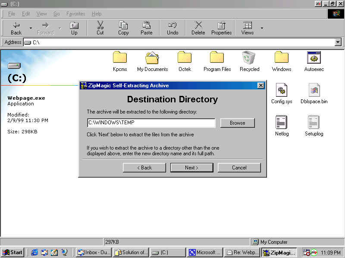Viewport: 345px width, 258px height.
Task: Close the ZipMagic Self-Extracting Archive dialog
Action: tap(261, 85)
